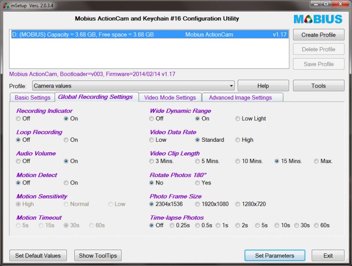The image size is (352, 266).
Task: Switch to the Basic Settings tab
Action: point(32,97)
